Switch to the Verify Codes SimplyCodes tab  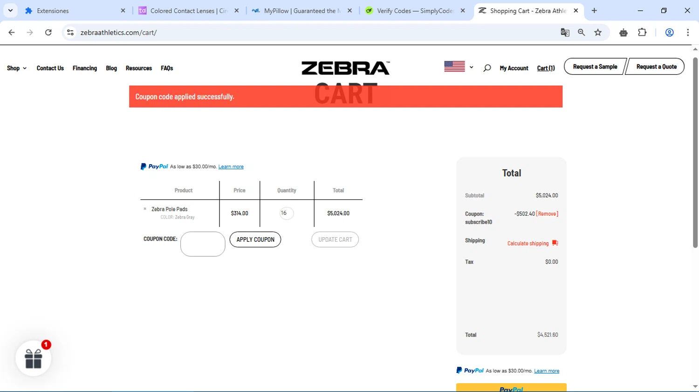415,10
